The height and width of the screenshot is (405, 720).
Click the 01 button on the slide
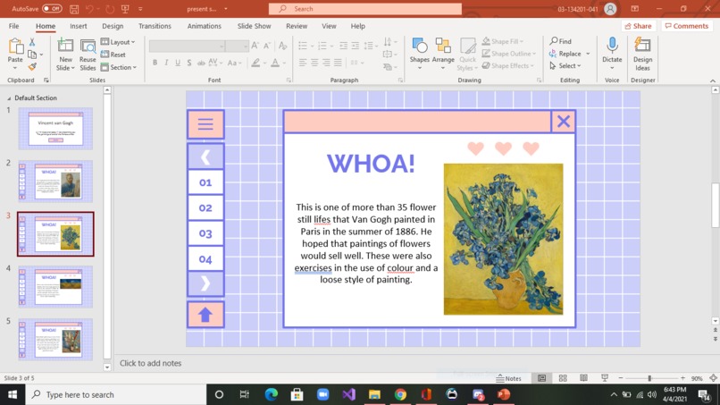click(x=205, y=182)
